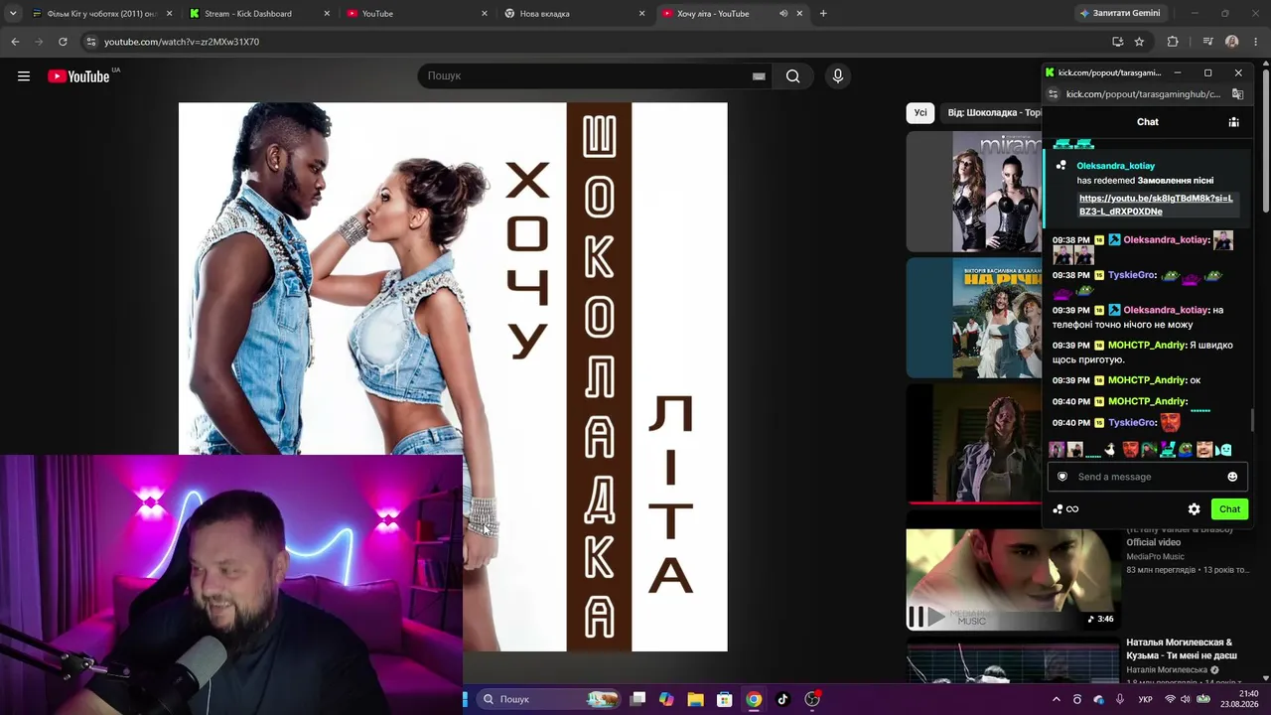Click the YouTube search magnifier button
This screenshot has height=715, width=1271.
(x=792, y=76)
